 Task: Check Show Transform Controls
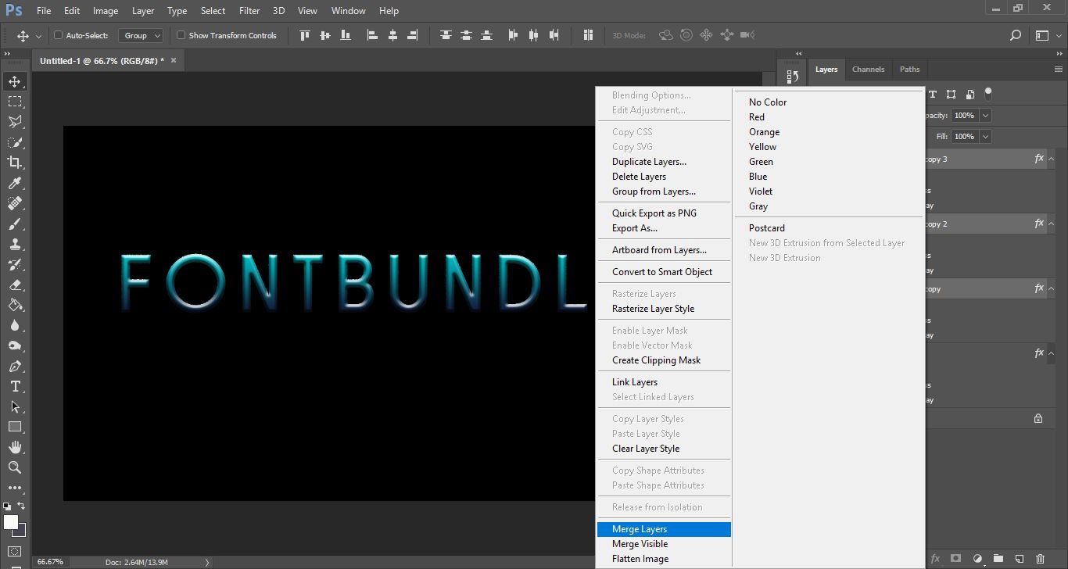coord(181,35)
